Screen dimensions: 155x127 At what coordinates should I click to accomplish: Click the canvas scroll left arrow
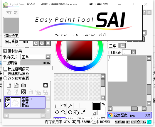110,109
